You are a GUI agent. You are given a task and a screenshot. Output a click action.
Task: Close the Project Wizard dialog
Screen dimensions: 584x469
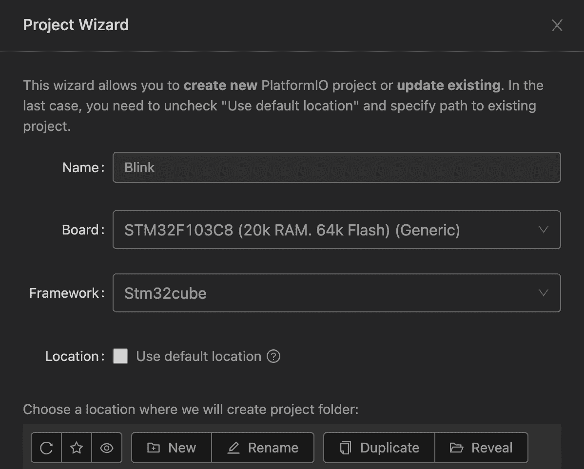(x=557, y=25)
